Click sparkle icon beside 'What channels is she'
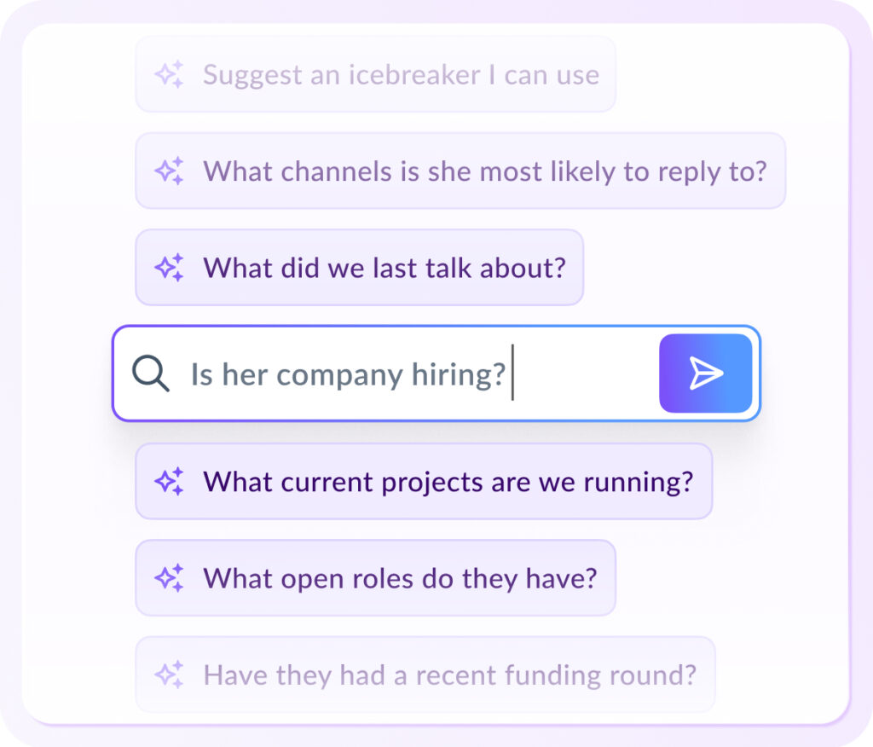The height and width of the screenshot is (747, 873). [170, 171]
